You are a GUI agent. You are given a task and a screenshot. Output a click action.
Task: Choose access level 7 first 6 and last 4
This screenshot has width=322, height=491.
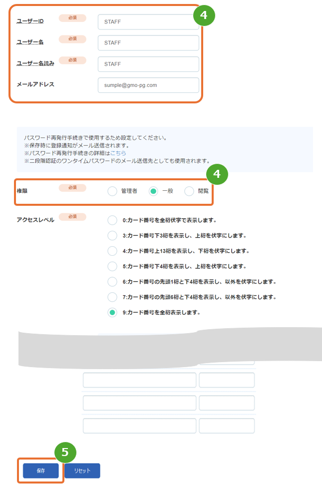point(112,297)
